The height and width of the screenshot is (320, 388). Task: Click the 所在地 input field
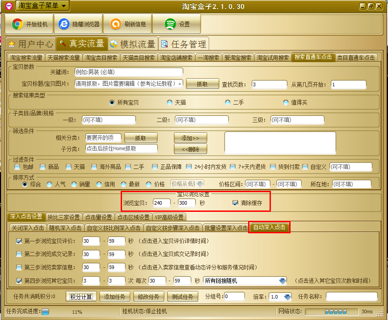point(352,184)
